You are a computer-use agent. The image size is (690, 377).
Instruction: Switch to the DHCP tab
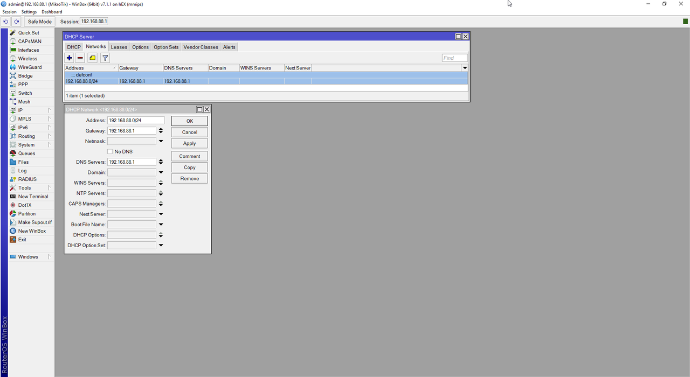click(x=74, y=47)
